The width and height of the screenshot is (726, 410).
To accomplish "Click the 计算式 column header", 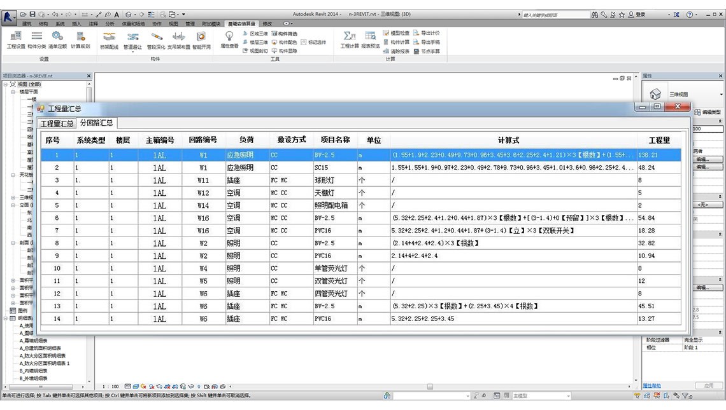I will coord(513,140).
